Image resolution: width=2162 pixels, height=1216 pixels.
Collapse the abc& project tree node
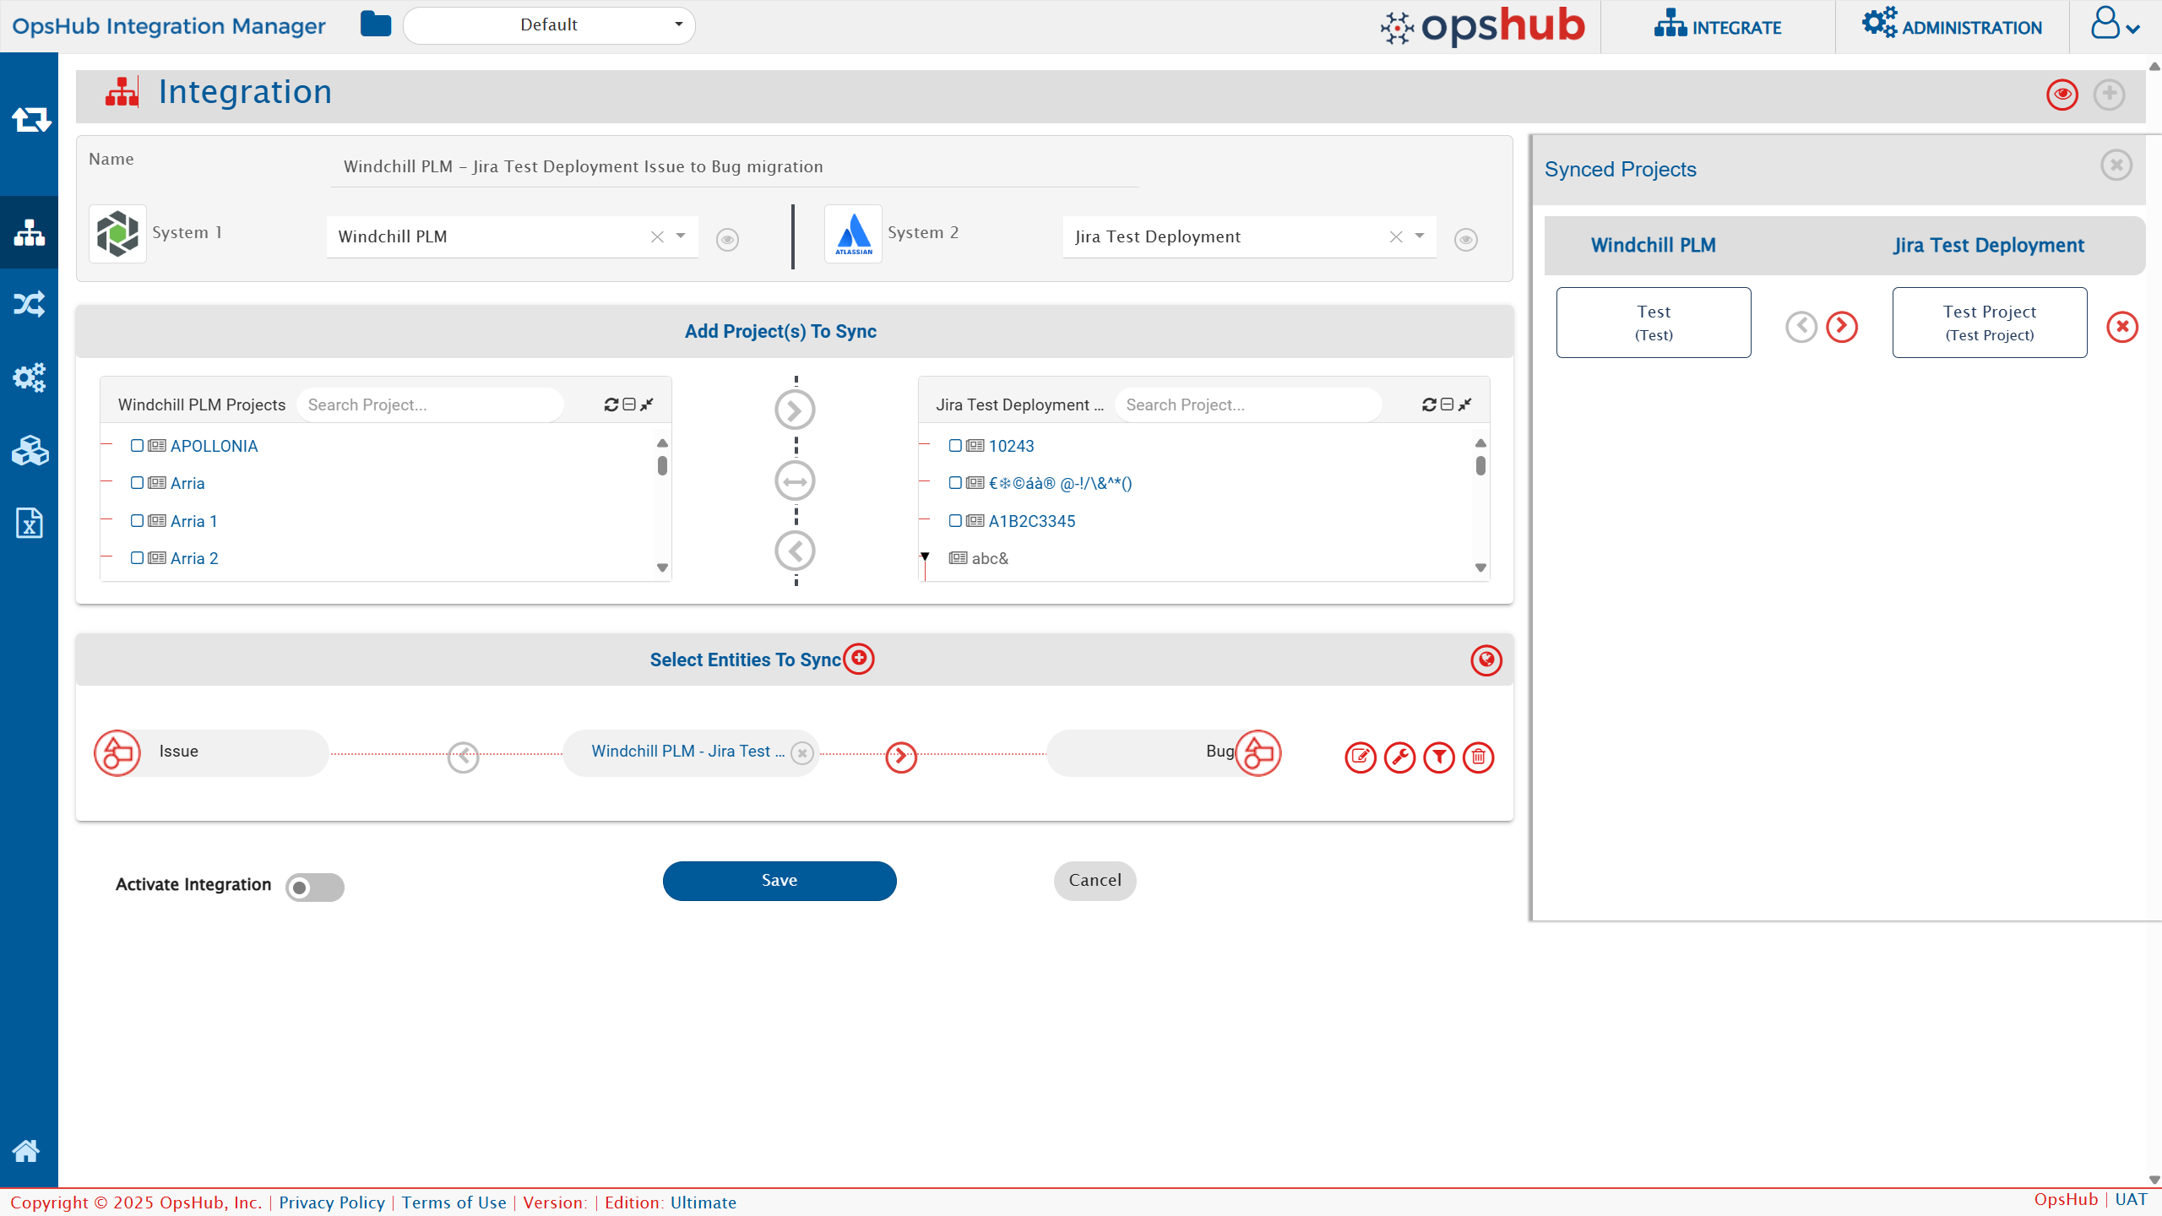point(926,557)
